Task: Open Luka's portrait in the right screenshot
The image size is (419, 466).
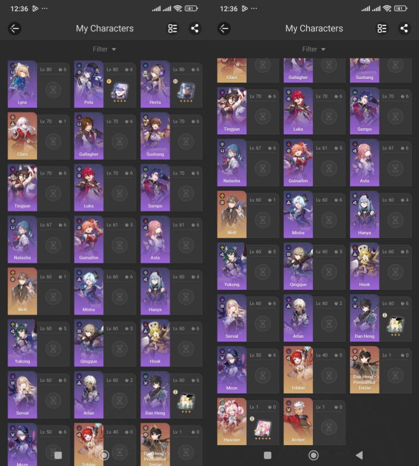Action: pyautogui.click(x=298, y=111)
